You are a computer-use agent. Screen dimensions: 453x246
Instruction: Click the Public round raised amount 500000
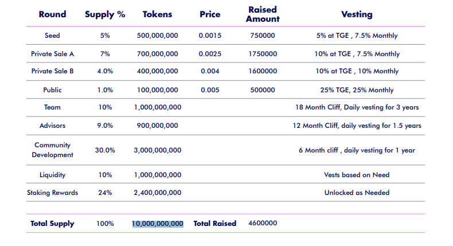click(x=263, y=90)
